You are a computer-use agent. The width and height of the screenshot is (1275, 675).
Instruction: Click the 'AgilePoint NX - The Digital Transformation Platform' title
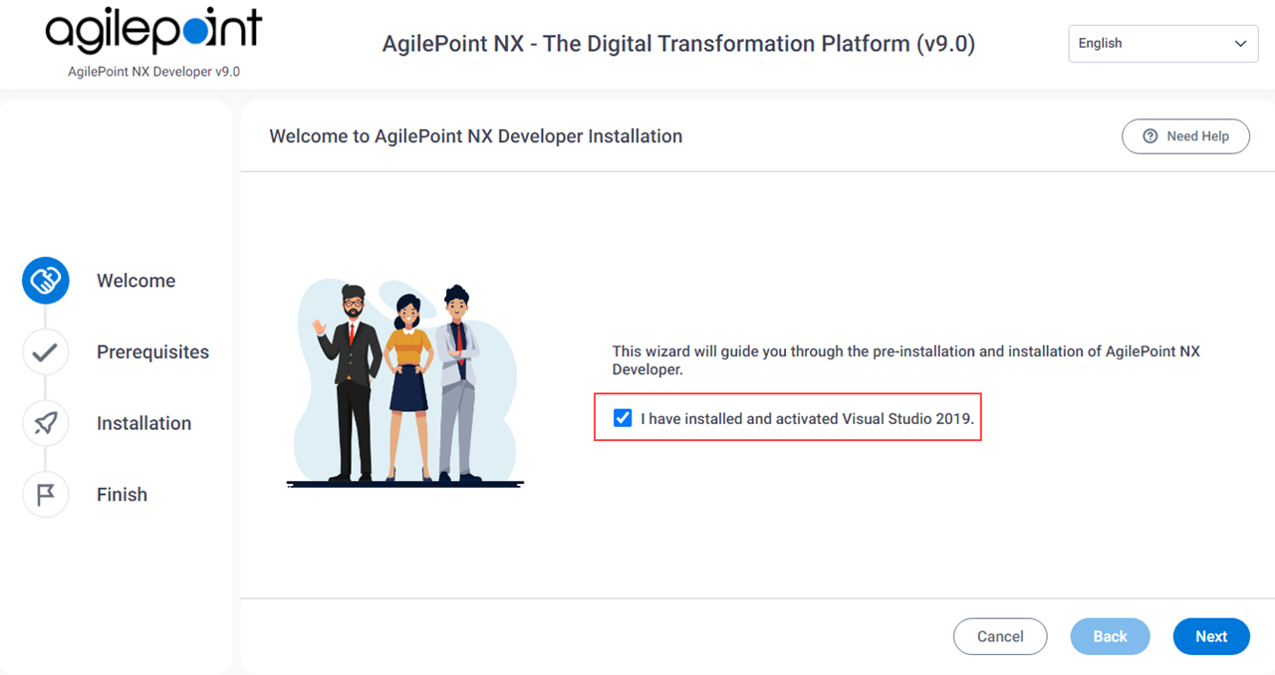[678, 44]
